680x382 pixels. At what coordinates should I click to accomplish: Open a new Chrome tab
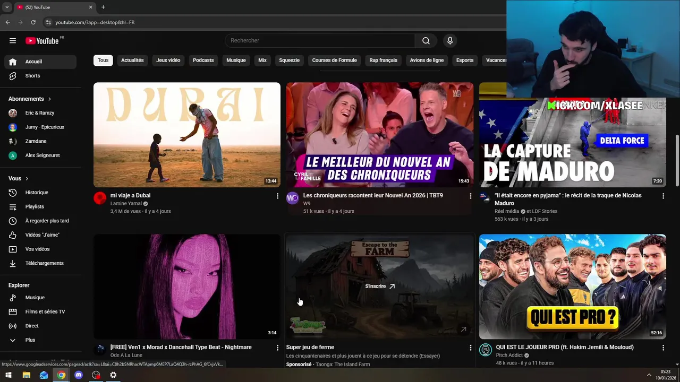point(103,7)
